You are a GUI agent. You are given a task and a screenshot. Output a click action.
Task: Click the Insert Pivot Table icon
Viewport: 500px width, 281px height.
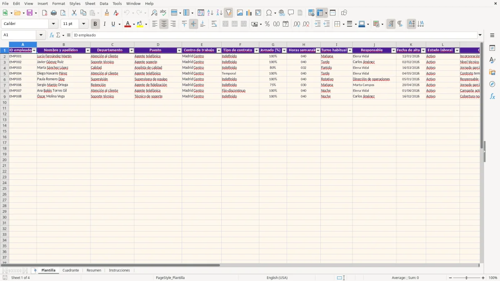pos(258,13)
